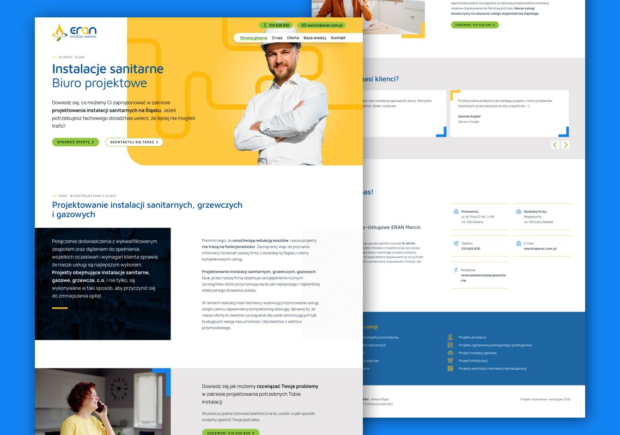
Task: Click heading Projektowanie instalacji sanitarnych, grzewczych i gazowych
Action: [x=147, y=209]
